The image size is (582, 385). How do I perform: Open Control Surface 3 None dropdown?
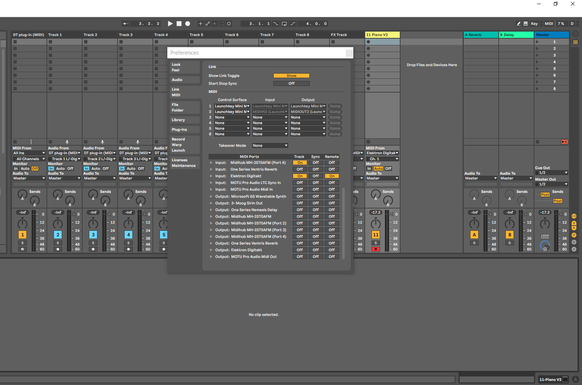tap(232, 117)
